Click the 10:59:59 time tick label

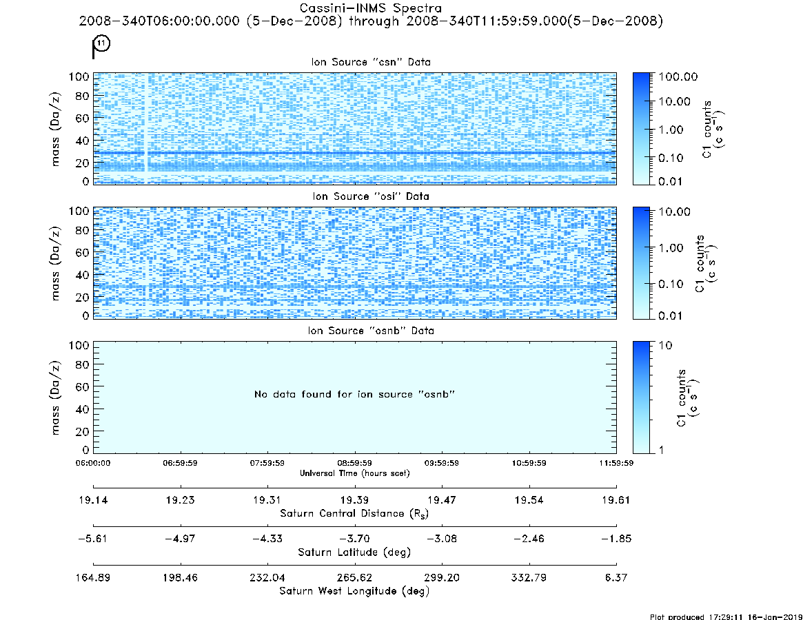(529, 463)
